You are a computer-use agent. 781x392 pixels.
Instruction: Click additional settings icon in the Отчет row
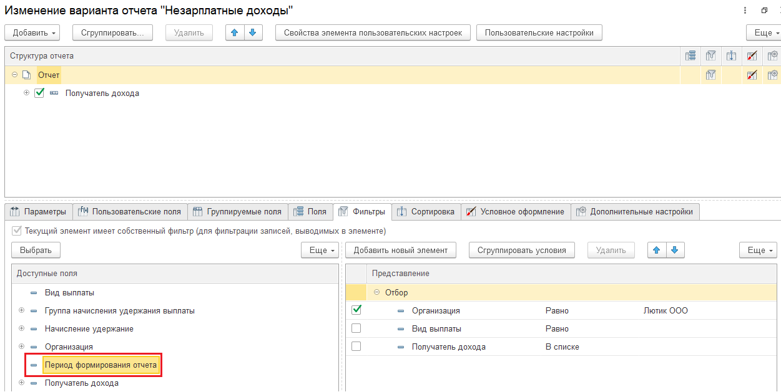(772, 75)
